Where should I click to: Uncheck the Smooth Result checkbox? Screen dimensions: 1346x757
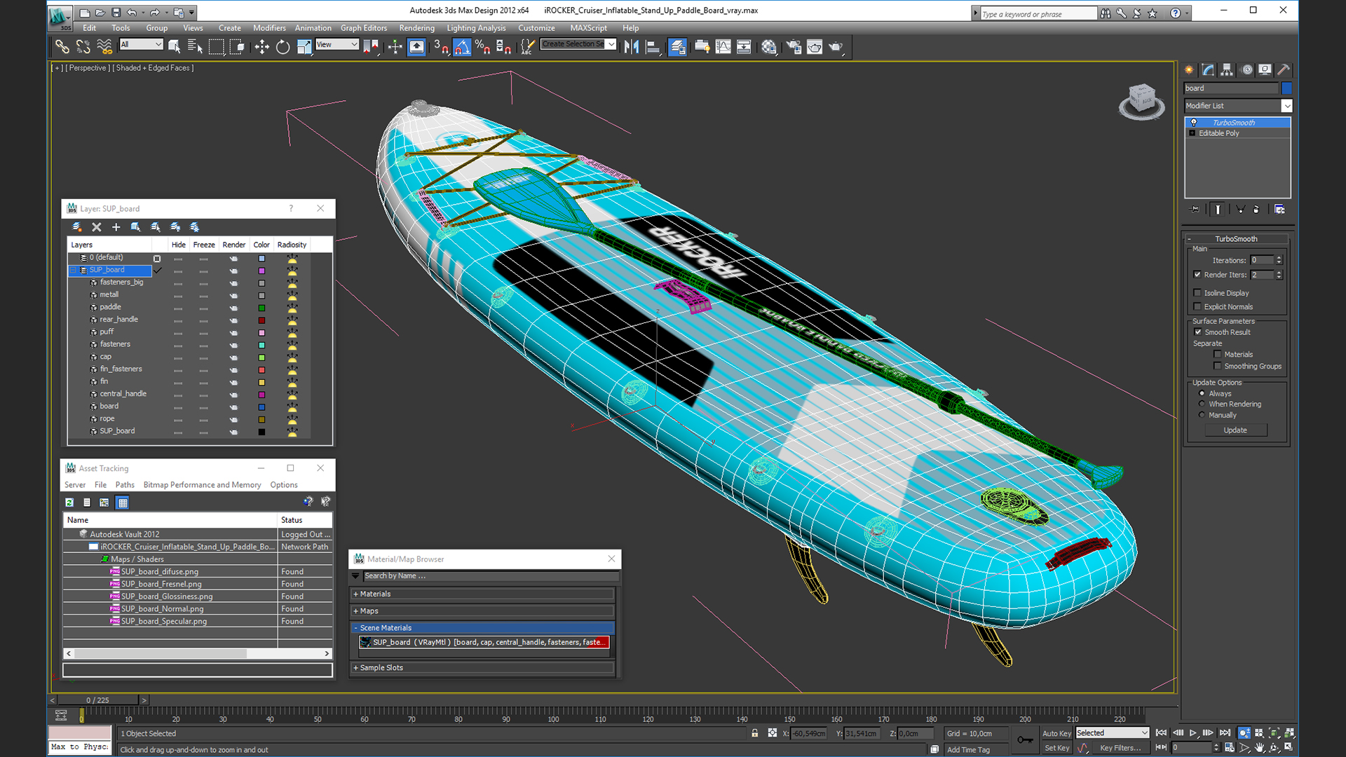click(x=1197, y=332)
